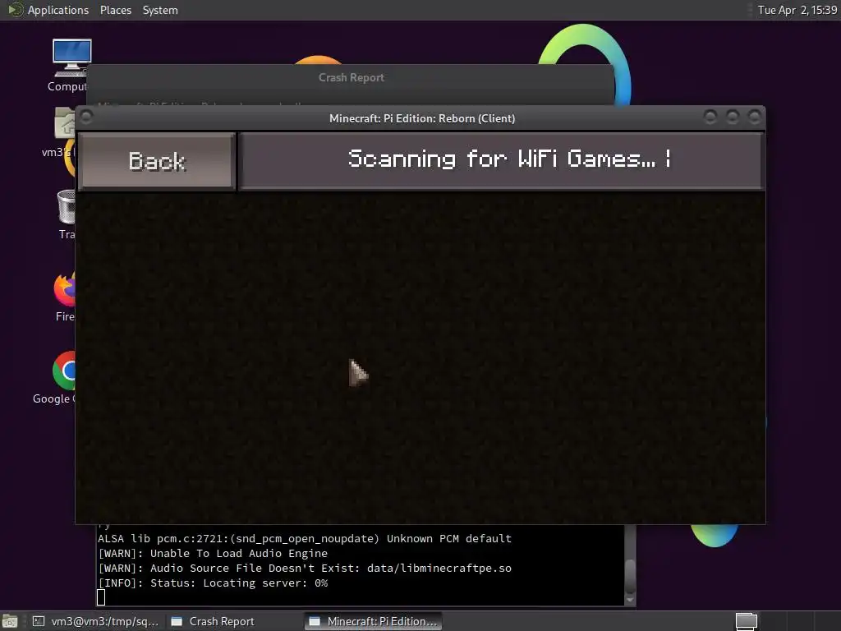
Task: Click the Crash Report window title bar
Action: [351, 78]
